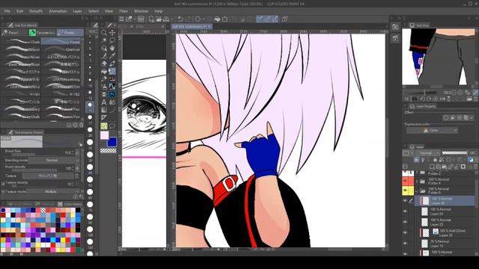Select the Lasso selection tool
The width and height of the screenshot is (479, 269).
112,40
